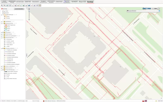163x102 pixels.
Task: Click the second magnifier icon in the toolbar
Action: click(4, 5)
